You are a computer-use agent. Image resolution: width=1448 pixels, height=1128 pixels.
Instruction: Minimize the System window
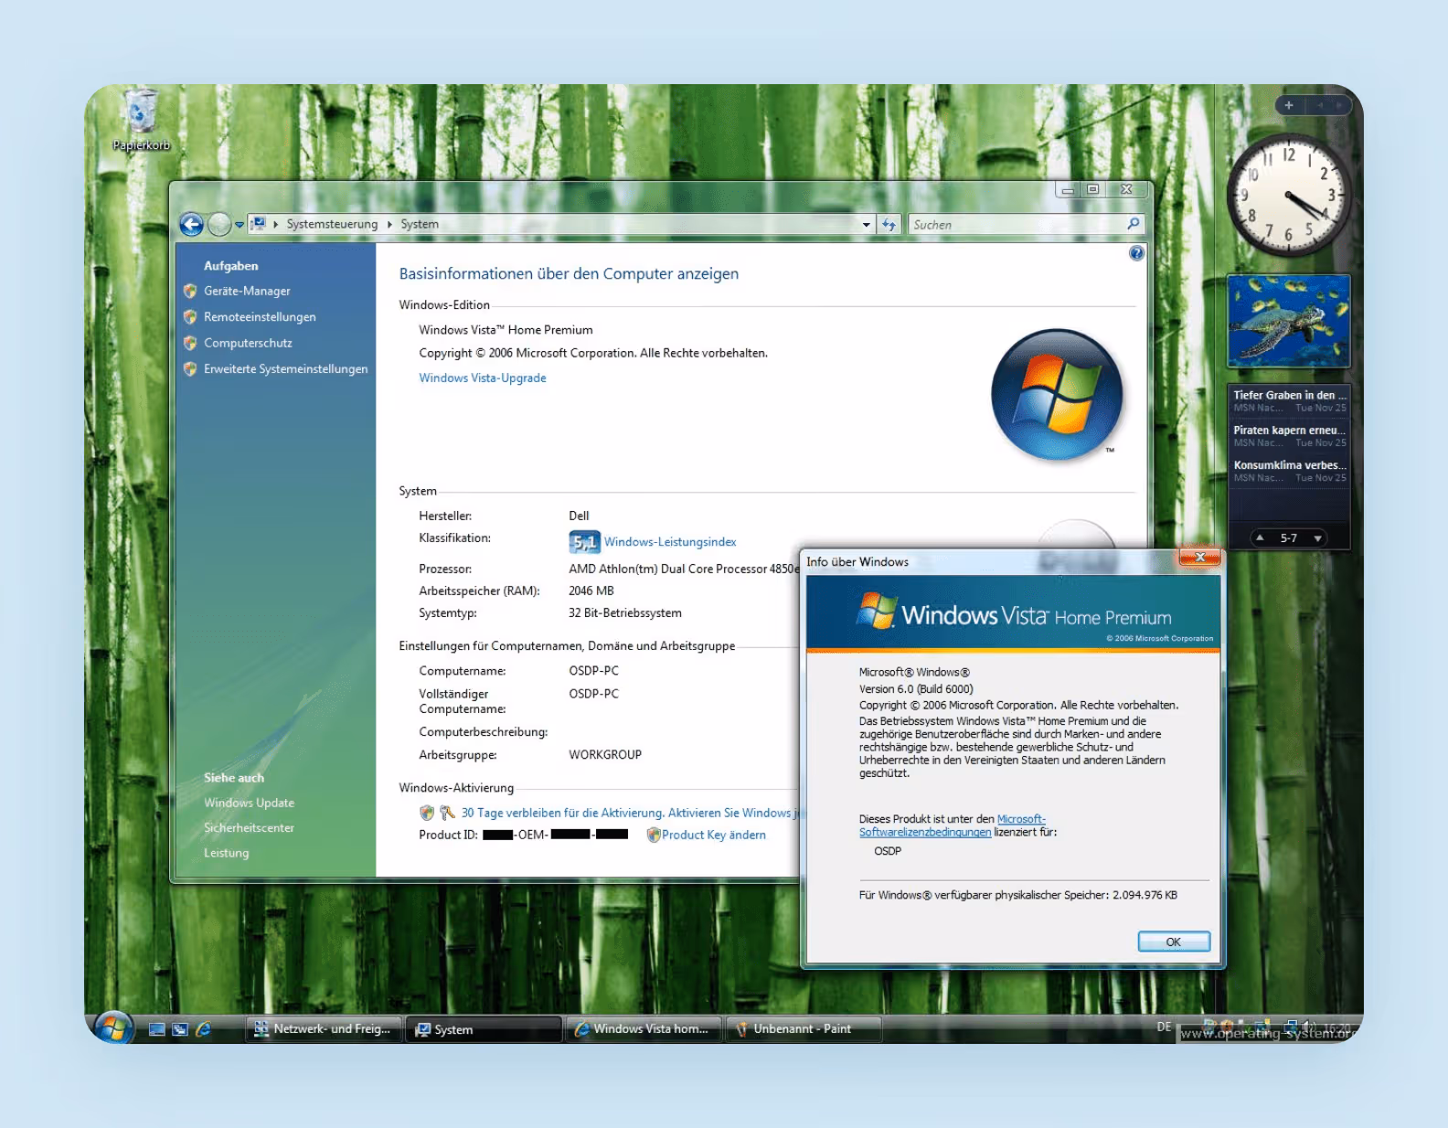(x=1067, y=189)
